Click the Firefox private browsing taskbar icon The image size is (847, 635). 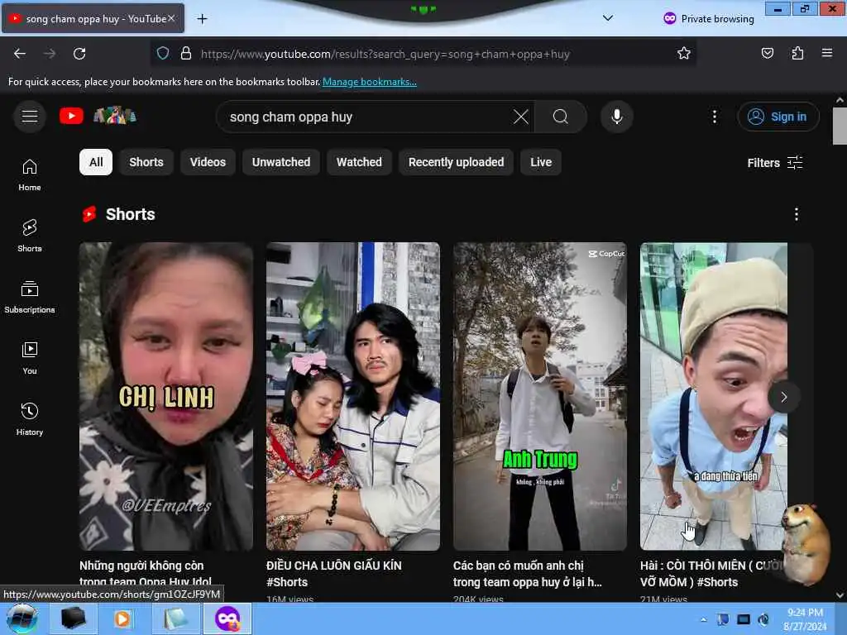point(227,618)
